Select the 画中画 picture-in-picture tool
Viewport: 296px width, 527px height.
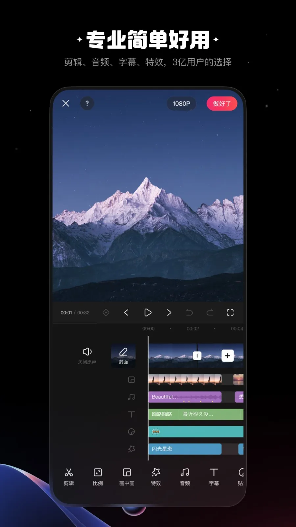coord(127,477)
